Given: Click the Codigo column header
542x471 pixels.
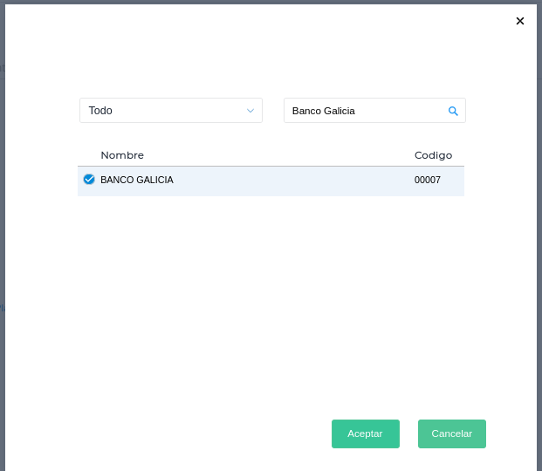Looking at the screenshot, I should coord(433,155).
